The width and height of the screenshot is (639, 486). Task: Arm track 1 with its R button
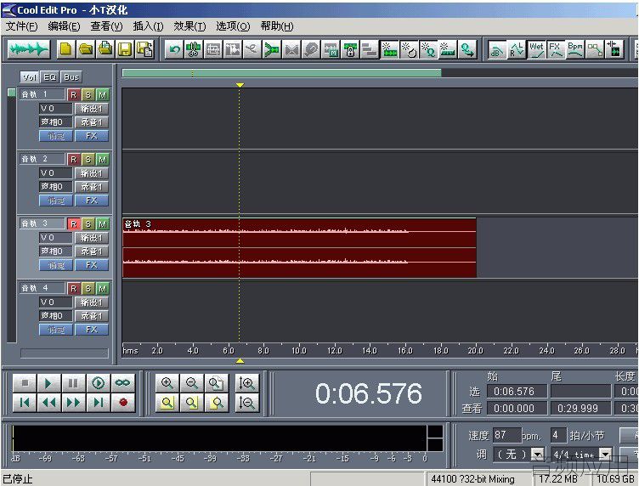pyautogui.click(x=73, y=95)
